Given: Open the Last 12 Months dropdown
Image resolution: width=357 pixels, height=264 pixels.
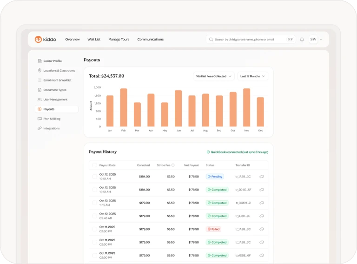Looking at the screenshot, I should [x=252, y=76].
